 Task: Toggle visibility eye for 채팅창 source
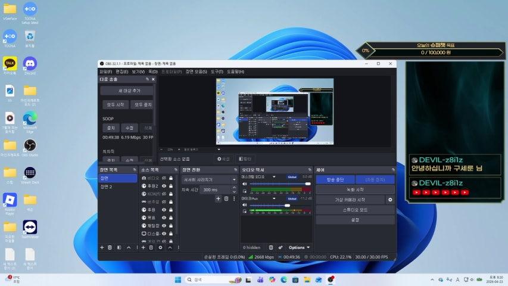(x=165, y=226)
